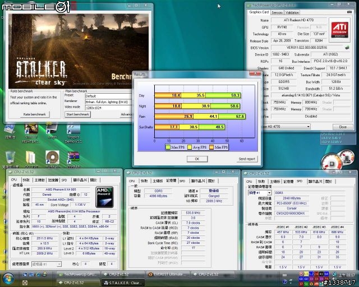Switch to S.T.A.L.K.E.R.: Clear Sky taskbar button
The image size is (359, 287).
(123, 283)
